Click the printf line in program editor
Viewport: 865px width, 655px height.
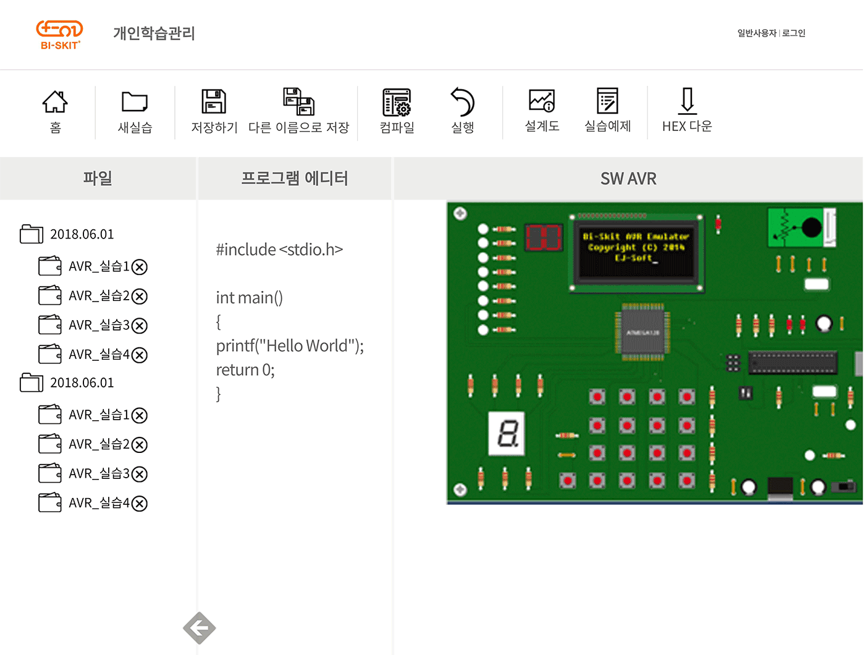click(290, 346)
